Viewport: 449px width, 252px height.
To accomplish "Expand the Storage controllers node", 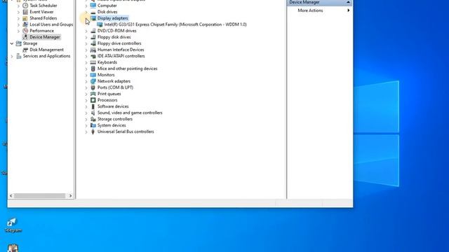I will click(86, 119).
